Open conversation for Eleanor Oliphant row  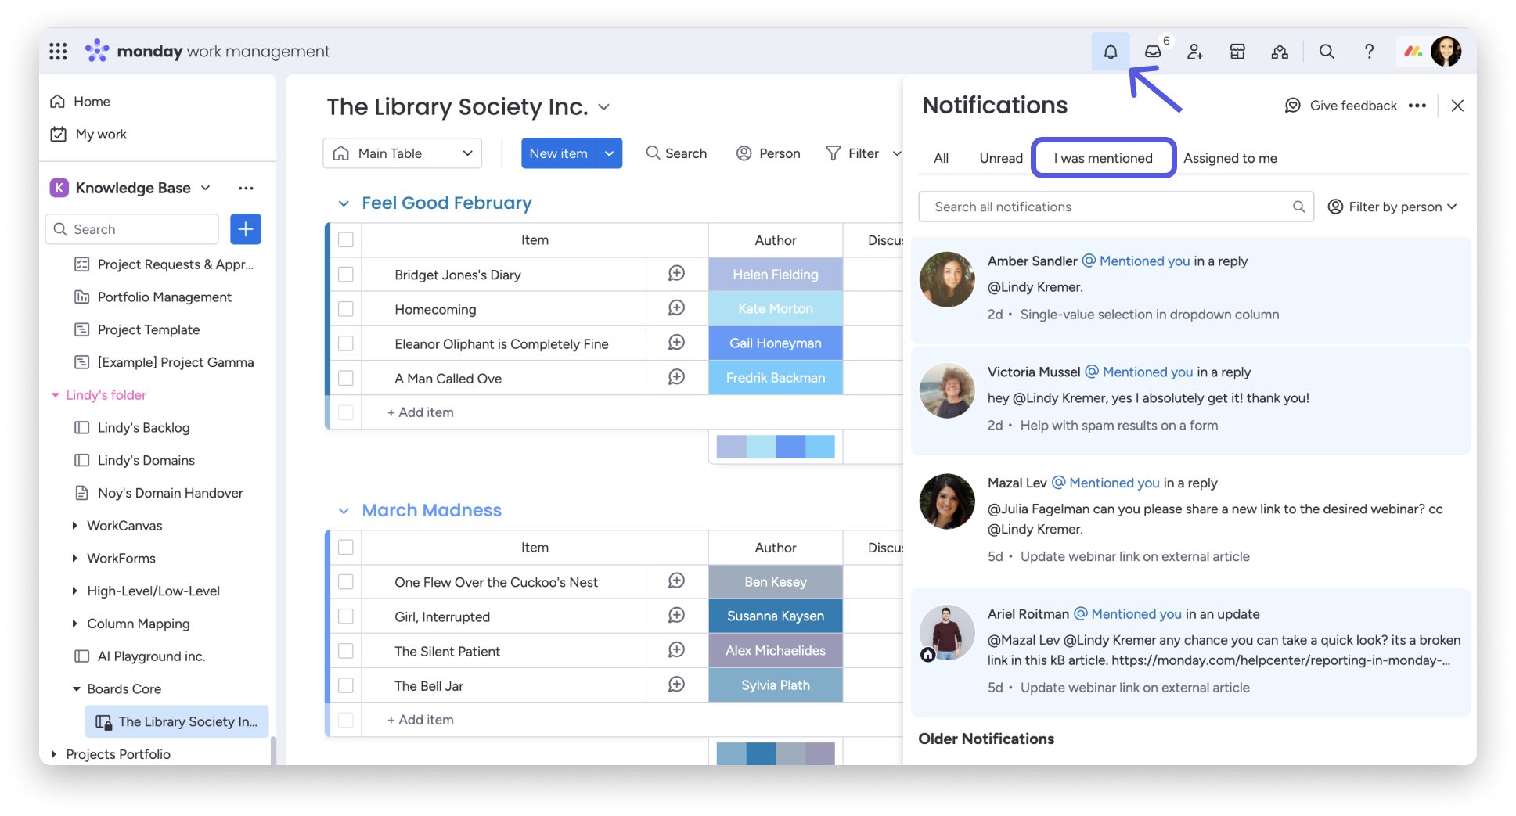pyautogui.click(x=677, y=343)
